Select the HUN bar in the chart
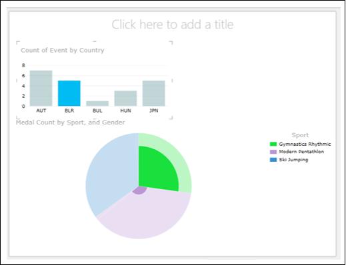This screenshot has width=346, height=265. pyautogui.click(x=125, y=99)
